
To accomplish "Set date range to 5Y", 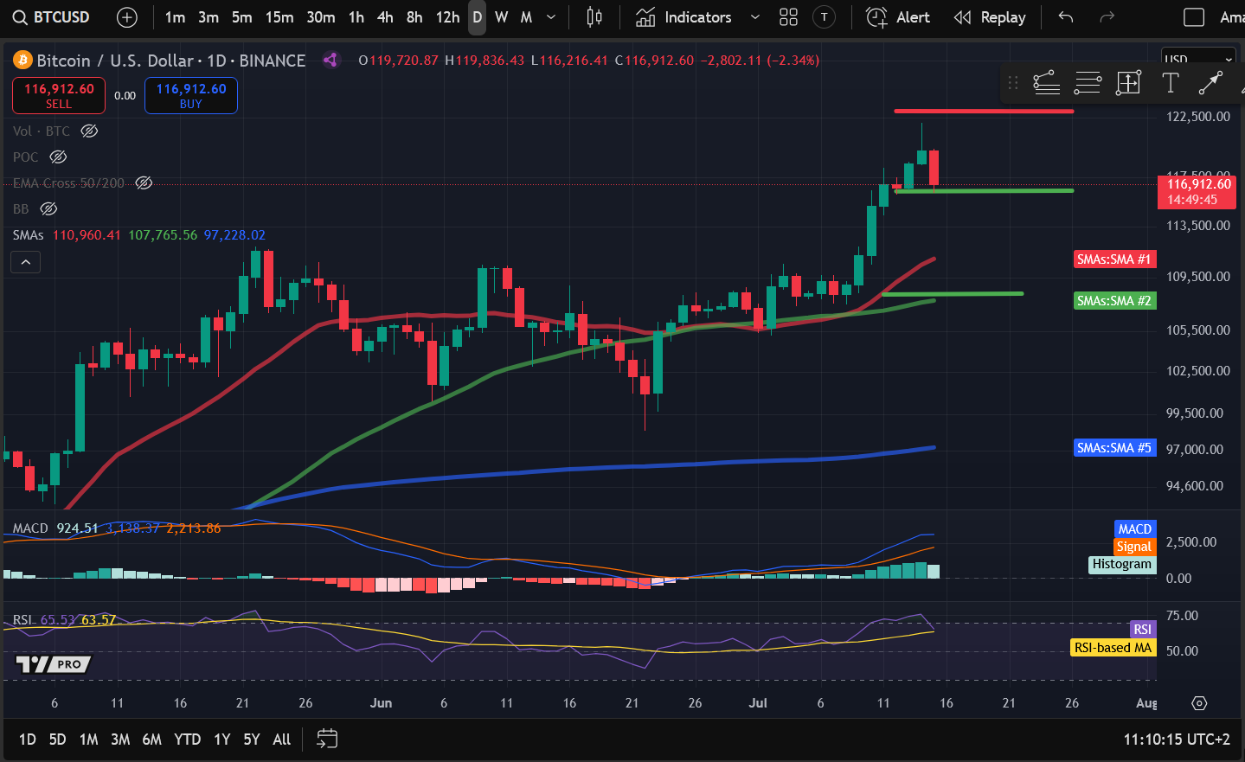I will 252,739.
